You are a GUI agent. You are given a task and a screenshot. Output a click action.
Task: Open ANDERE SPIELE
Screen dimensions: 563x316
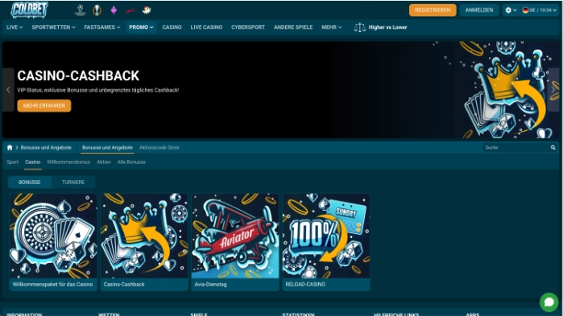[x=293, y=27]
